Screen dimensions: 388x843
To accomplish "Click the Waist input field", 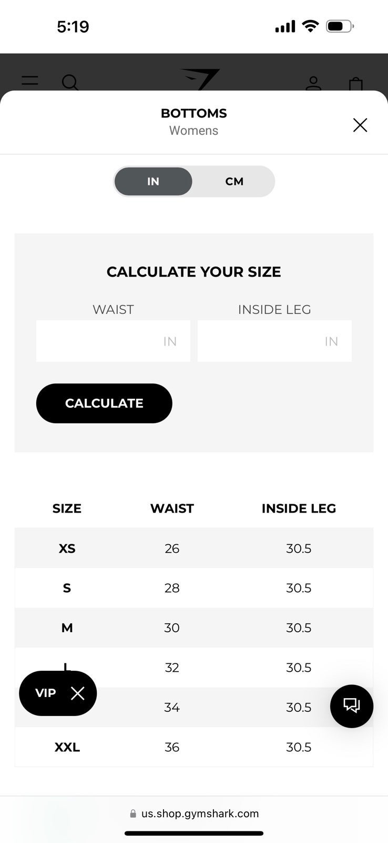I will click(x=113, y=341).
